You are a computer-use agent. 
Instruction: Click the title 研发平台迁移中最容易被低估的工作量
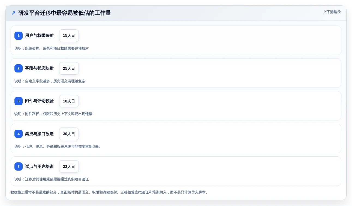point(65,13)
